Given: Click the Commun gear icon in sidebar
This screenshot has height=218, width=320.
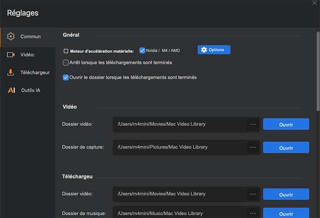Looking at the screenshot, I should tap(11, 36).
